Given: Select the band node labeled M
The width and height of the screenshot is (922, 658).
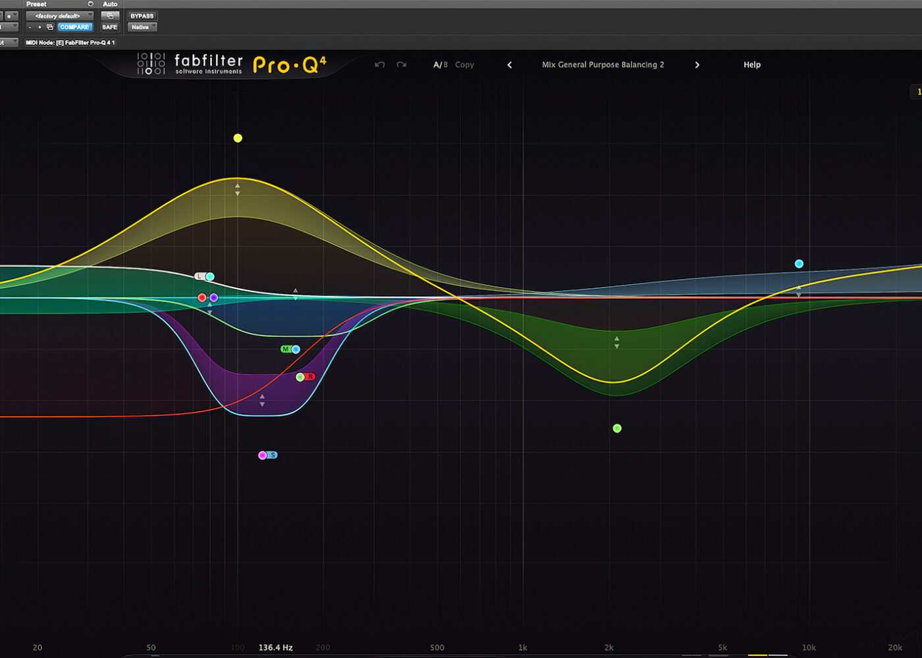Looking at the screenshot, I should [296, 349].
